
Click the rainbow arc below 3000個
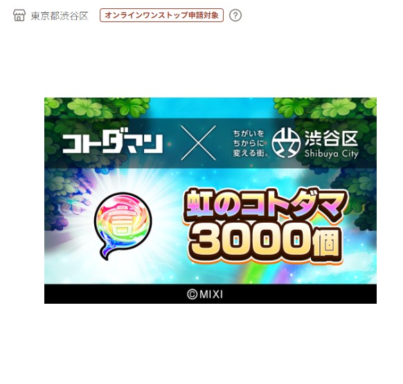[265, 273]
